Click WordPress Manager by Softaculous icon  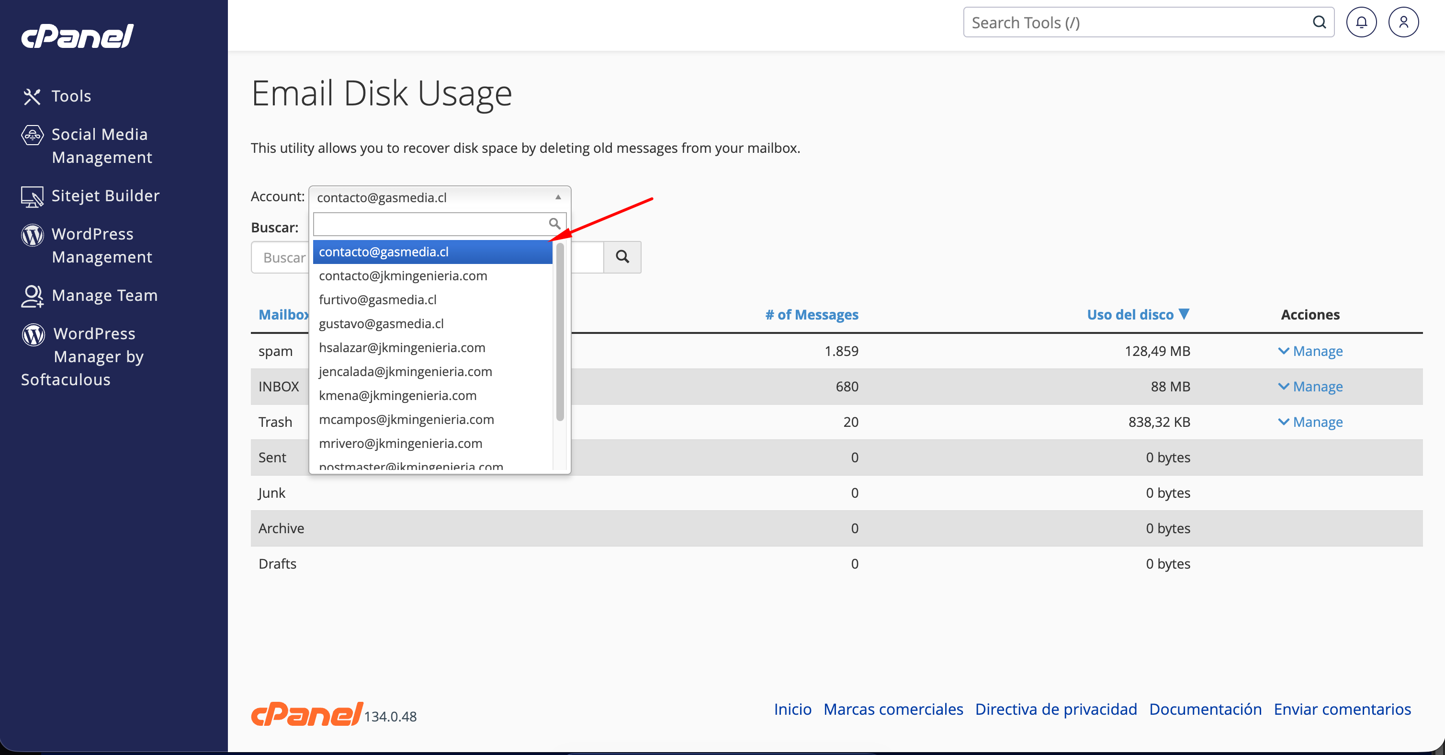[x=33, y=334]
